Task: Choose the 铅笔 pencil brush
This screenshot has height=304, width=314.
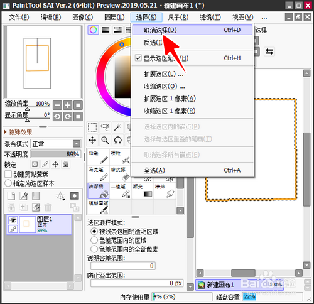Action: click(x=99, y=157)
